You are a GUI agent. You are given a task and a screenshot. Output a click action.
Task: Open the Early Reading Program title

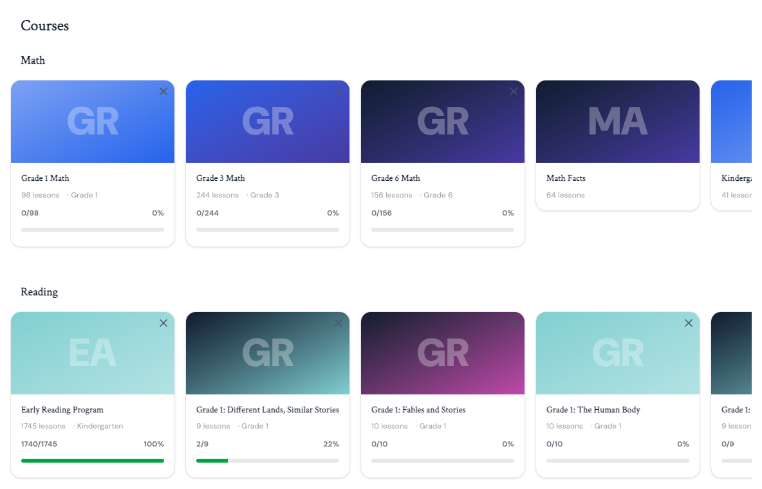[x=62, y=410]
